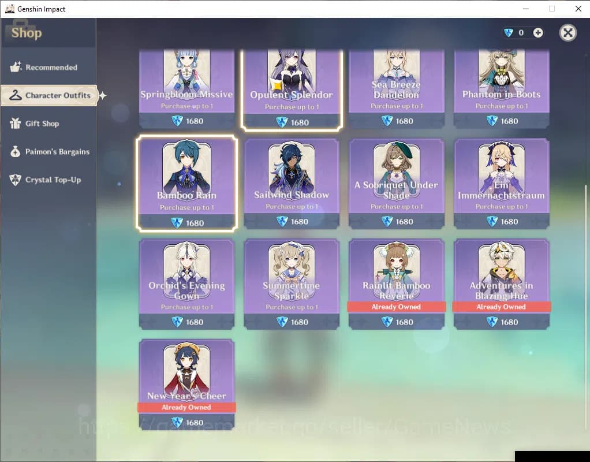Open the Gift Shop tab
This screenshot has width=590, height=462.
48,124
